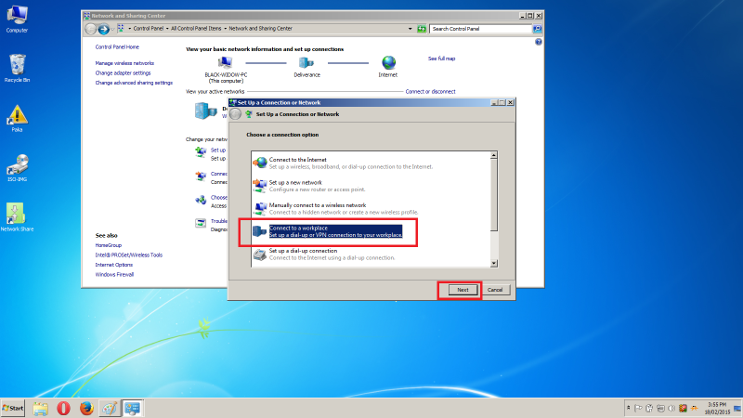This screenshot has height=418, width=743.
Task: Open the Windows Start menu
Action: coord(14,408)
